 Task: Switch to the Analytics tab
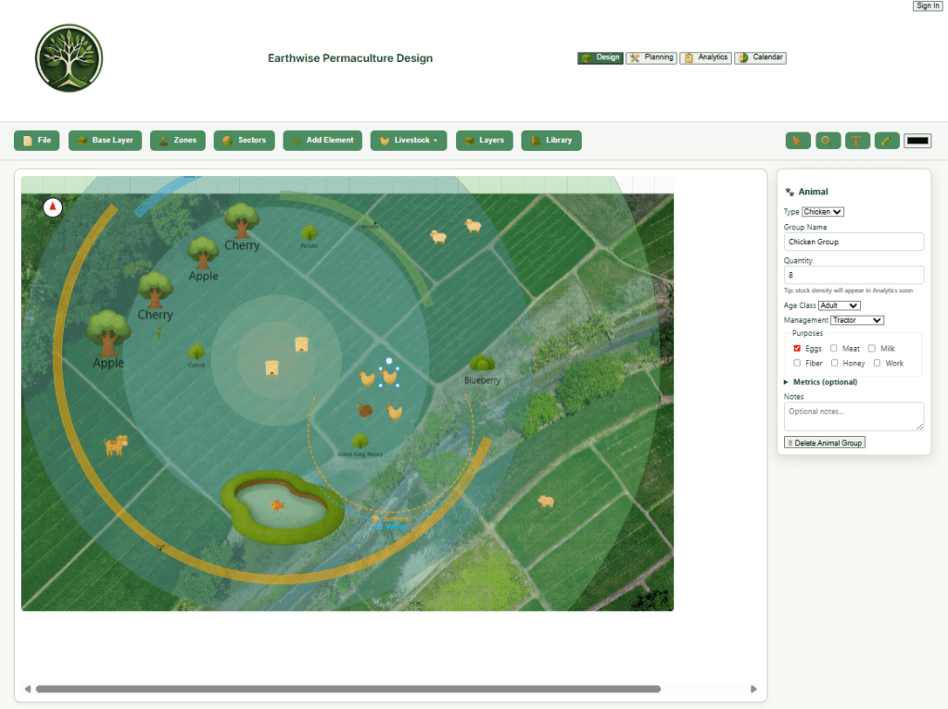[705, 57]
